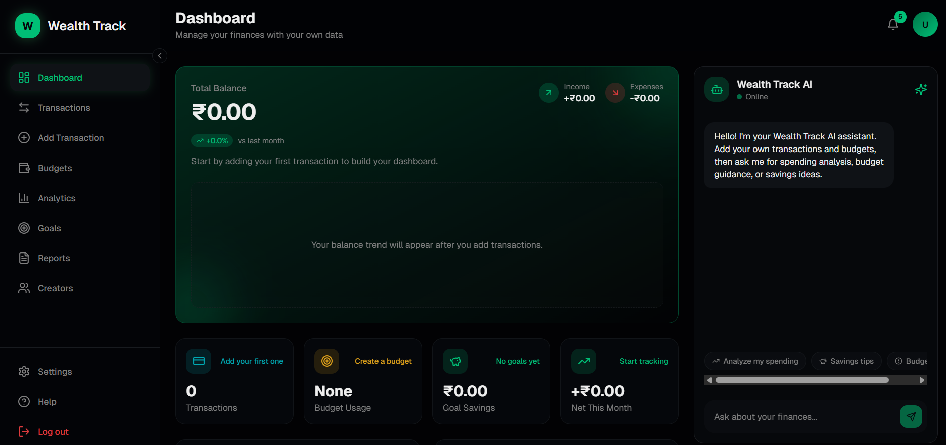Click the send arrow in the chat

click(x=911, y=416)
